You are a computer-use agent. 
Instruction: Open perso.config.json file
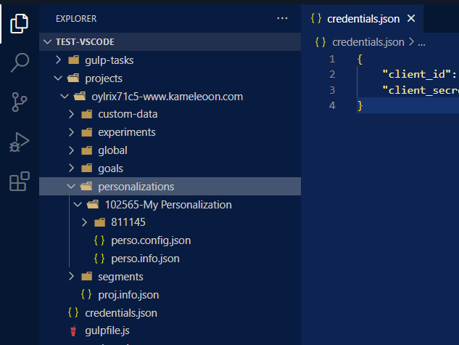click(151, 240)
